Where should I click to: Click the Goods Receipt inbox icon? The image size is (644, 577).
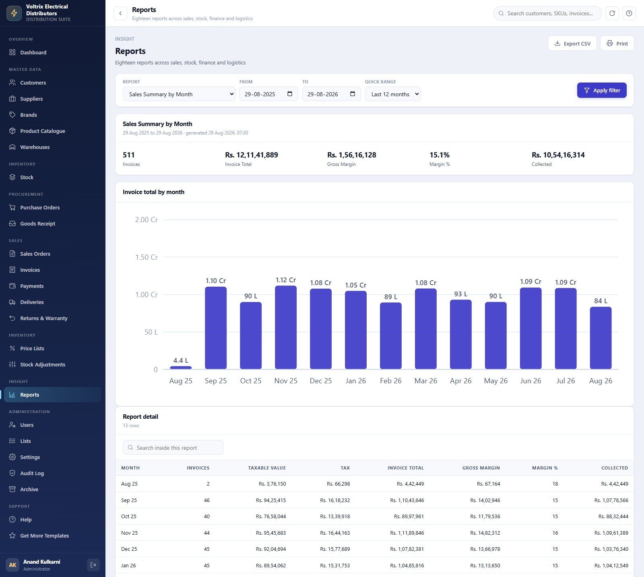tap(12, 223)
